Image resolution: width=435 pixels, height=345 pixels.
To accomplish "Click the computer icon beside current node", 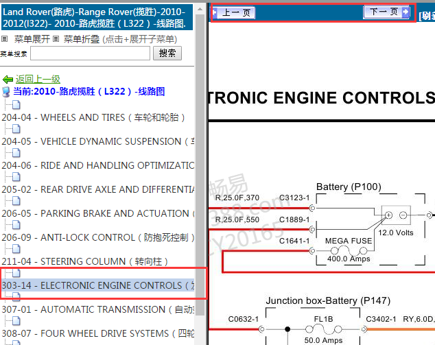I will 5,92.
